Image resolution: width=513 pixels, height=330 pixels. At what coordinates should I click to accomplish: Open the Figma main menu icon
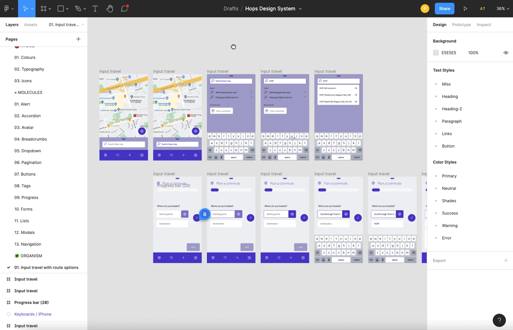point(7,9)
